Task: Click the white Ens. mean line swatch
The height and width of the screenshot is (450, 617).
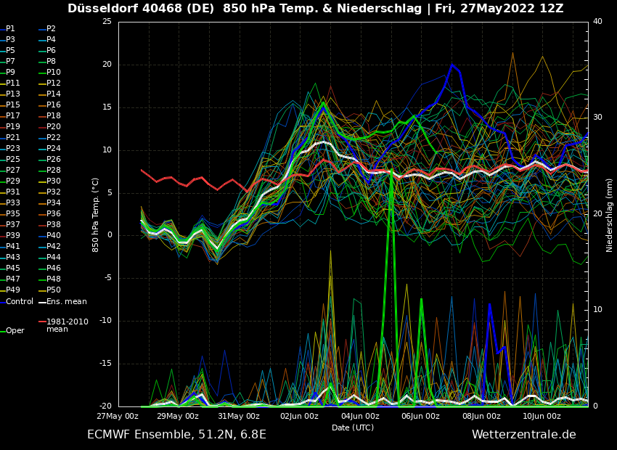Action: (42, 302)
